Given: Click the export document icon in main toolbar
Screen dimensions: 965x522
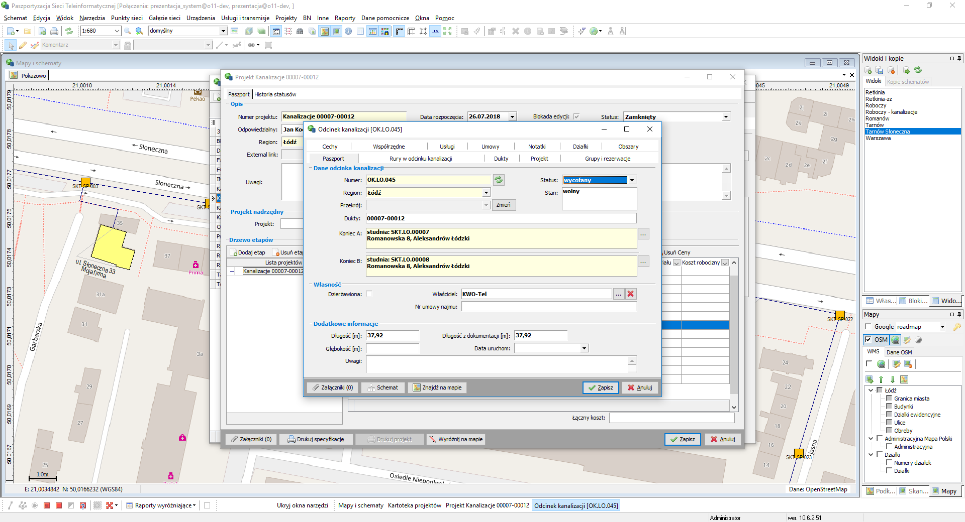Looking at the screenshot, I should [x=42, y=31].
